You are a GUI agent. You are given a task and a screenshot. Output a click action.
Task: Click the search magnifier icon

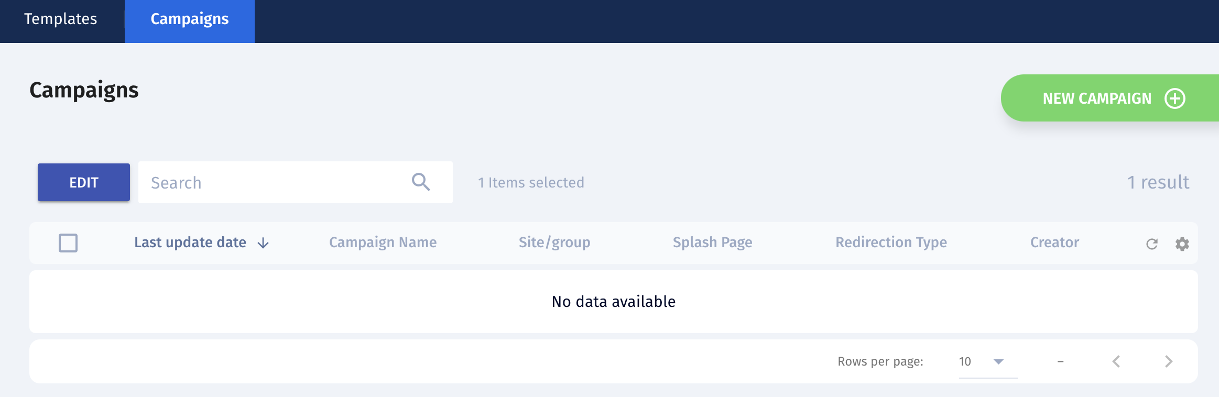tap(421, 182)
